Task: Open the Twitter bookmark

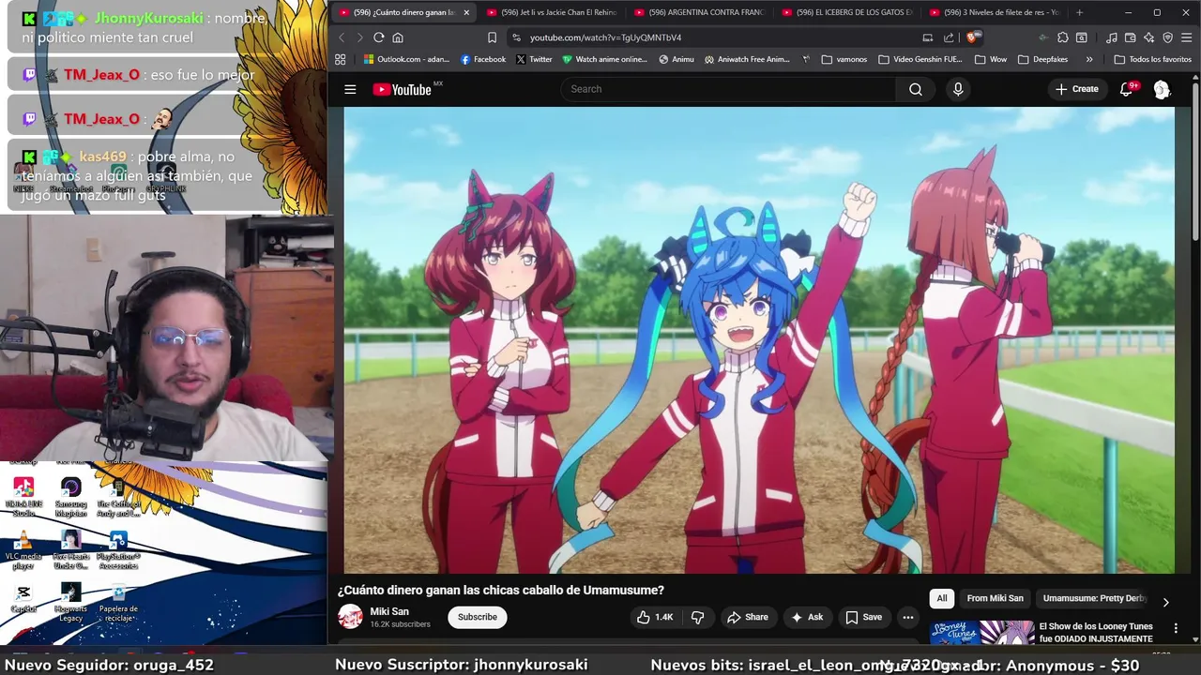Action: [x=534, y=59]
